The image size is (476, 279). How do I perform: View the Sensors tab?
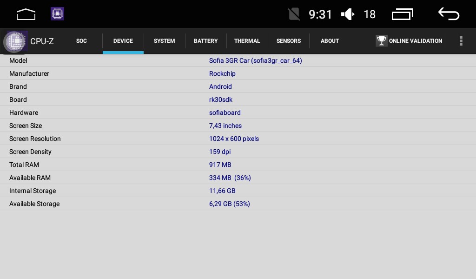point(288,41)
